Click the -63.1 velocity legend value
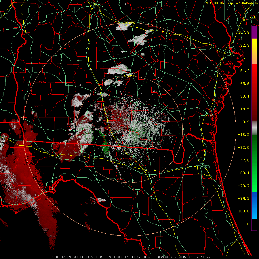This screenshot has height=259, width=259. tap(244, 173)
